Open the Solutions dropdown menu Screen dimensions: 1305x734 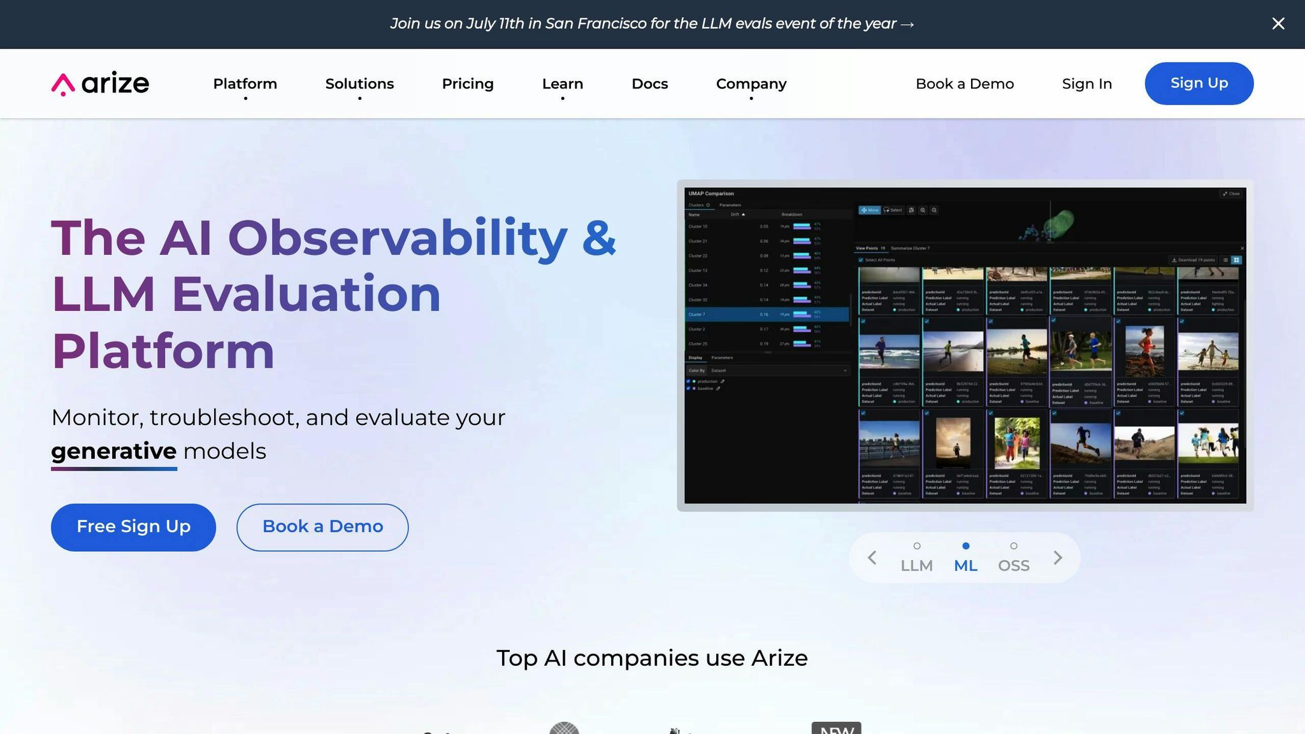[359, 83]
